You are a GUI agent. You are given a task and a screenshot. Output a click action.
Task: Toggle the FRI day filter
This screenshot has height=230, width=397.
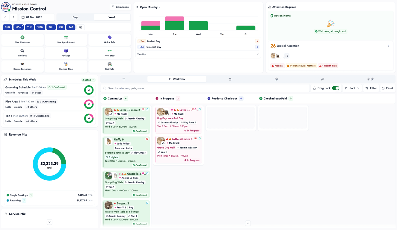tap(61, 27)
